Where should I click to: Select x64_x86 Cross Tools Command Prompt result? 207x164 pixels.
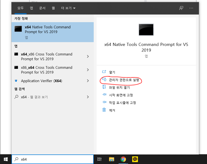[x=53, y=56]
